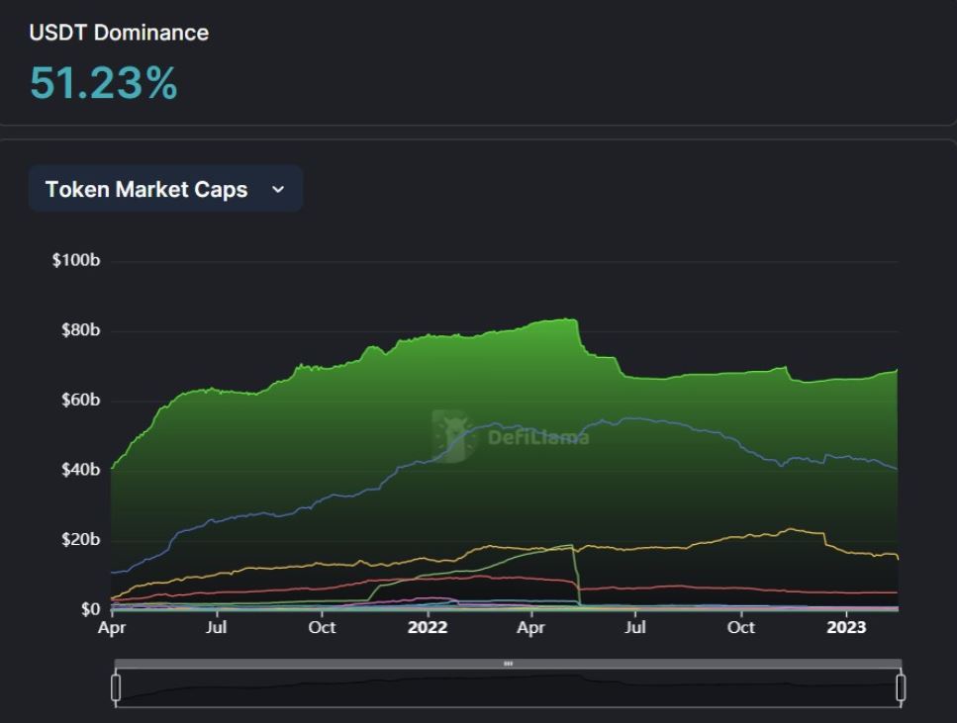This screenshot has width=957, height=723.
Task: Open the Token Market Caps dropdown
Action: coord(165,189)
